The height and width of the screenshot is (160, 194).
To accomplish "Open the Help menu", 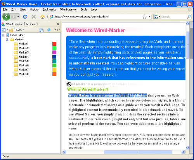I will pyautogui.click(x=94, y=9).
